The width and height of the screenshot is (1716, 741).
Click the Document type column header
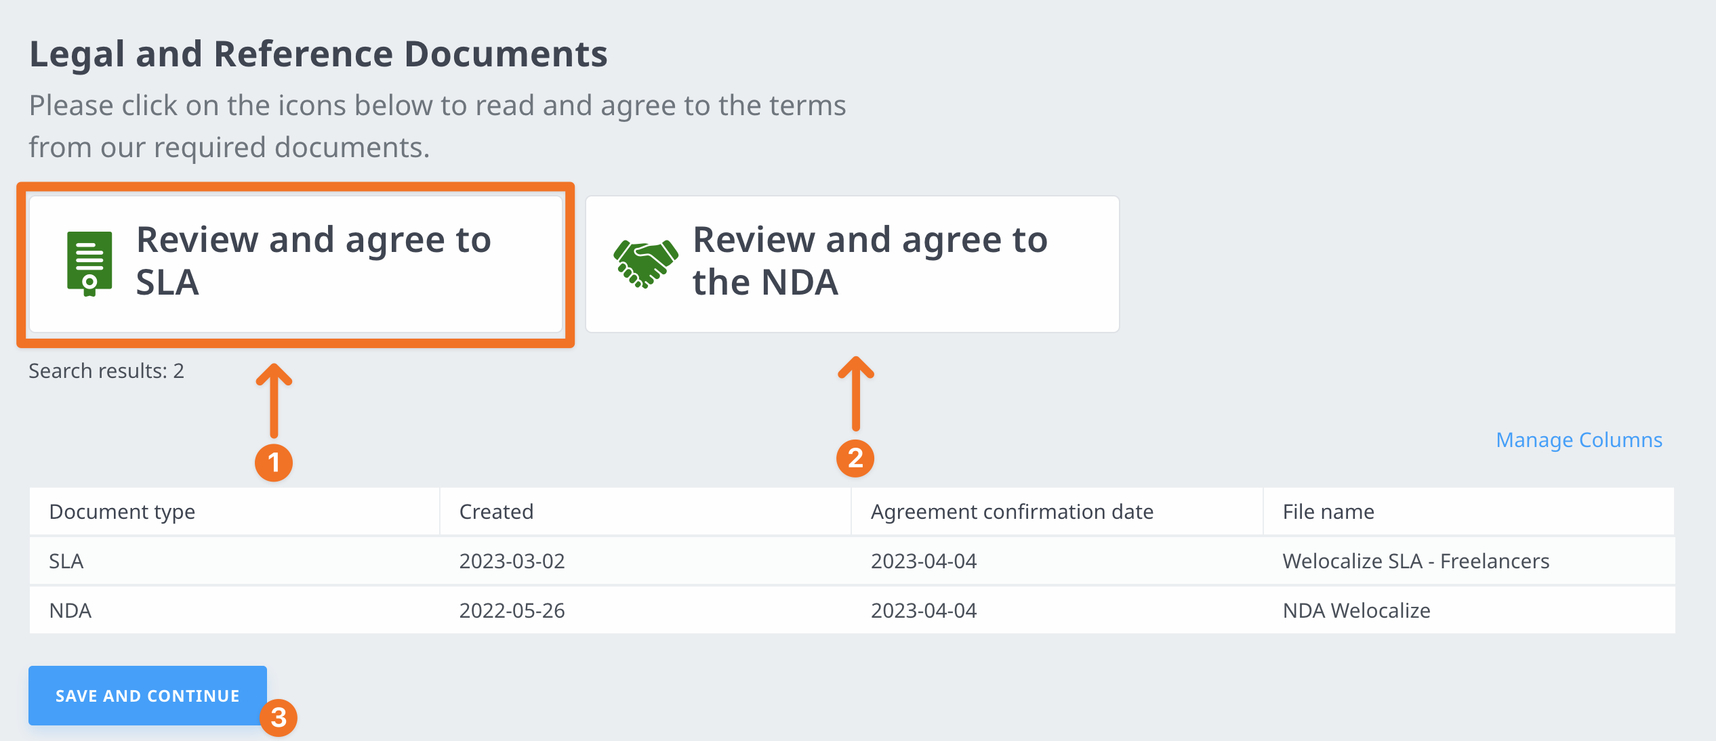[x=122, y=512]
